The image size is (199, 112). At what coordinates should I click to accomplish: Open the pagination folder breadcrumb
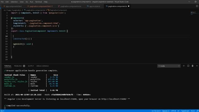pyautogui.click(x=17, y=10)
